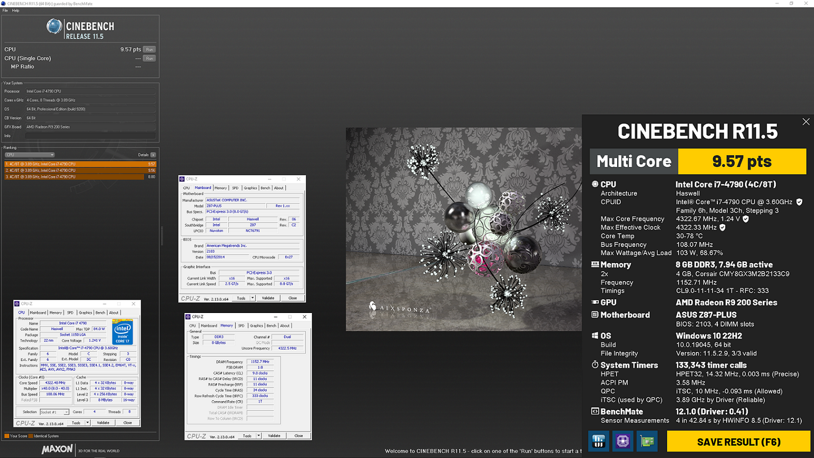The image size is (814, 458).
Task: Run the CPU multi-core benchmark
Action: tap(149, 50)
